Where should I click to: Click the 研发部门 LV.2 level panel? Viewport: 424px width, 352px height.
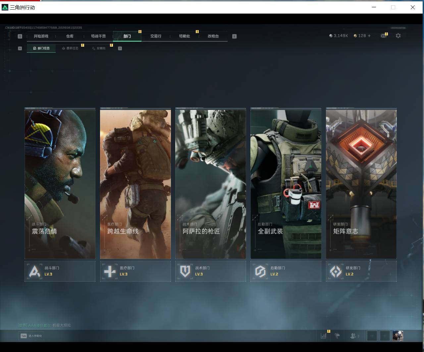point(361,271)
